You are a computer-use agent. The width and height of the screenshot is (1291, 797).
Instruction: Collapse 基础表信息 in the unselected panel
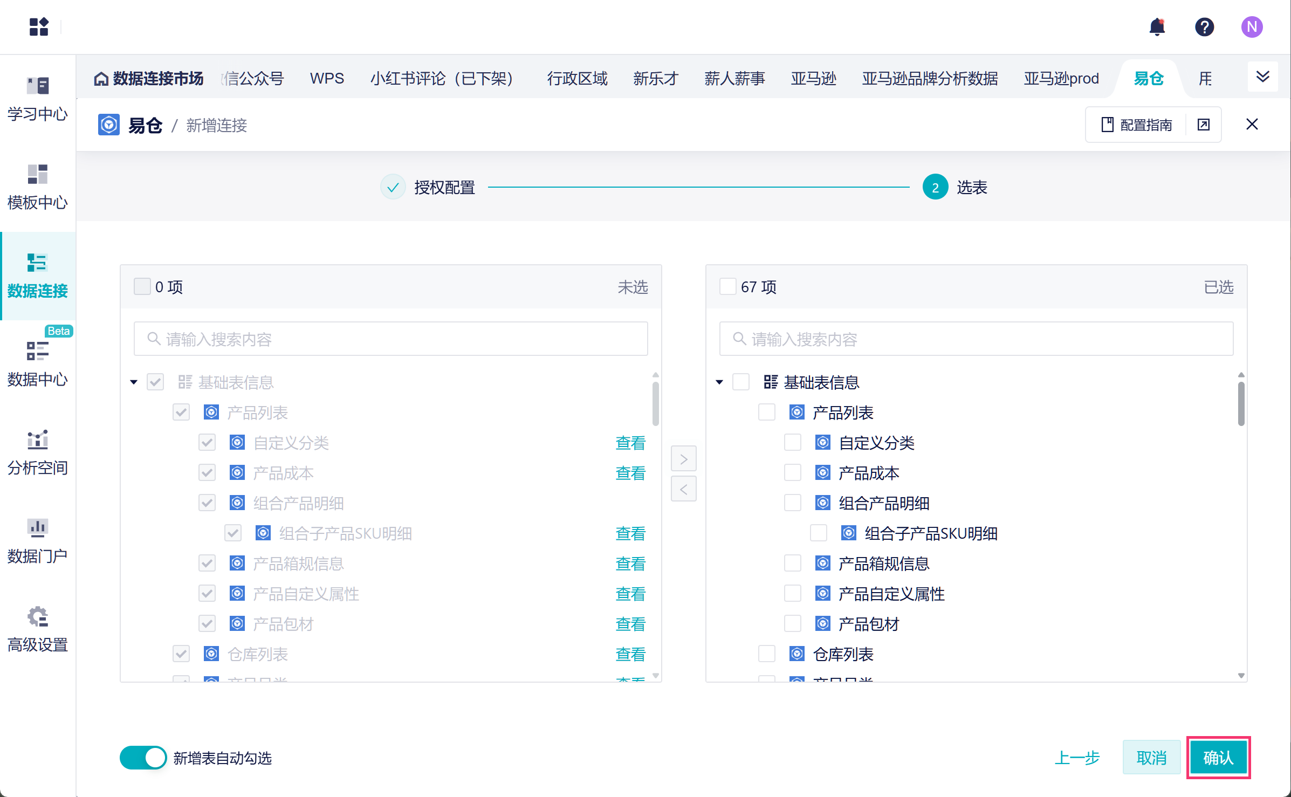(134, 382)
